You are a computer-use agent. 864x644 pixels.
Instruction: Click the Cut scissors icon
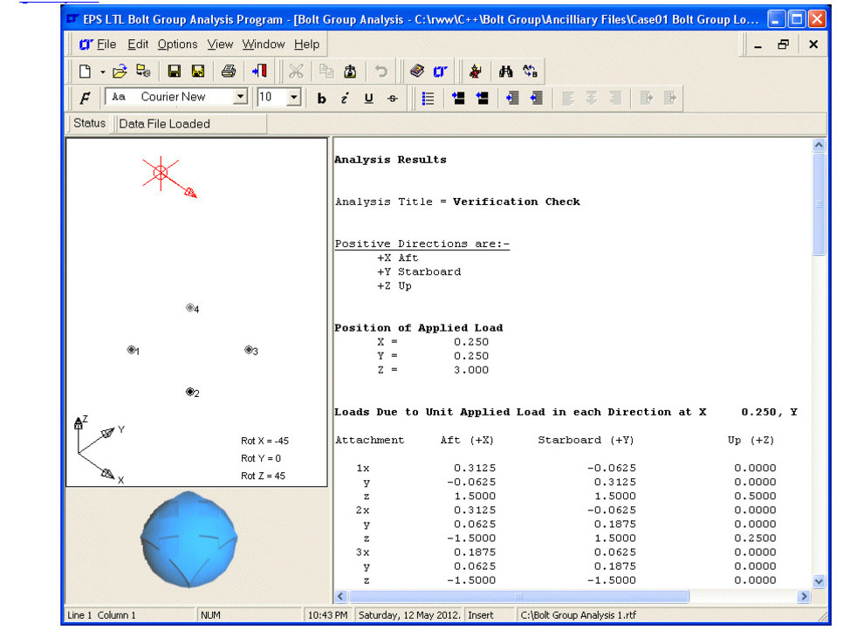pyautogui.click(x=296, y=71)
